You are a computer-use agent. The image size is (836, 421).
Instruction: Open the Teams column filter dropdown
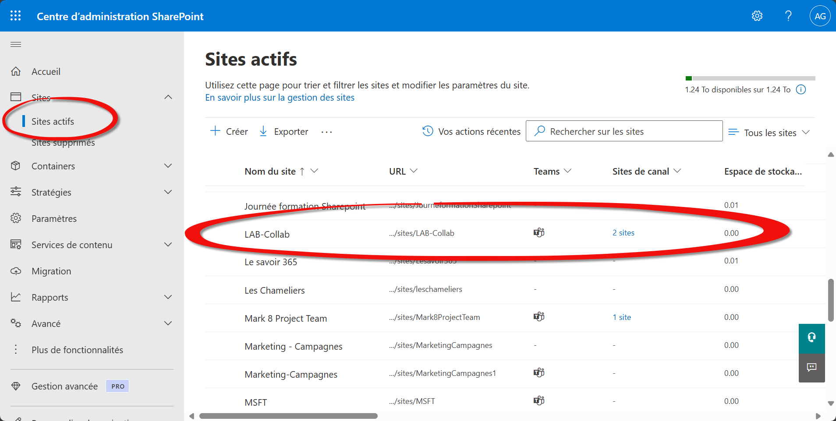[568, 171]
